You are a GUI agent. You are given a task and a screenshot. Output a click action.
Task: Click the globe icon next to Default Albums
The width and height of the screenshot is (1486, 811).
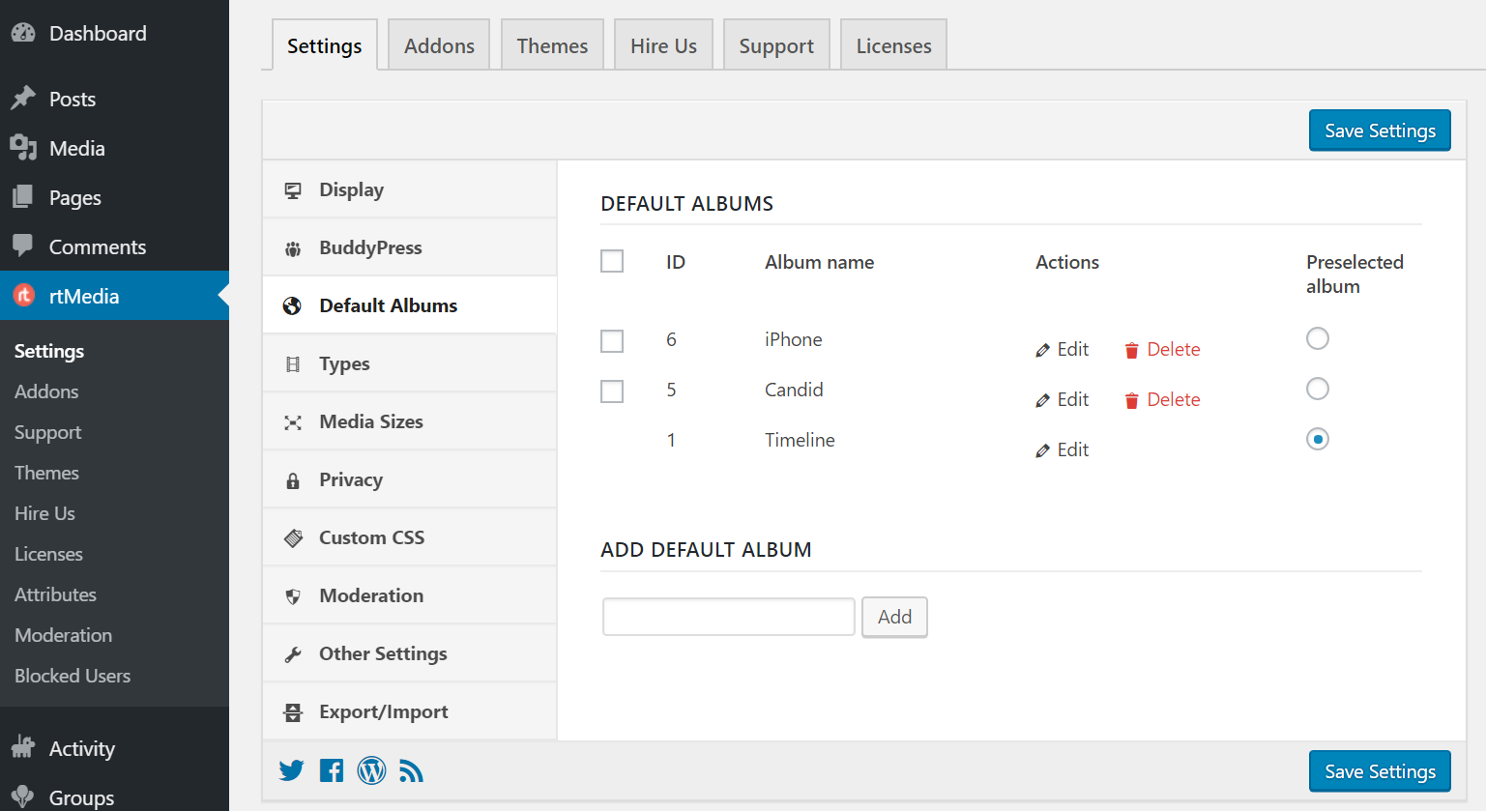(293, 305)
